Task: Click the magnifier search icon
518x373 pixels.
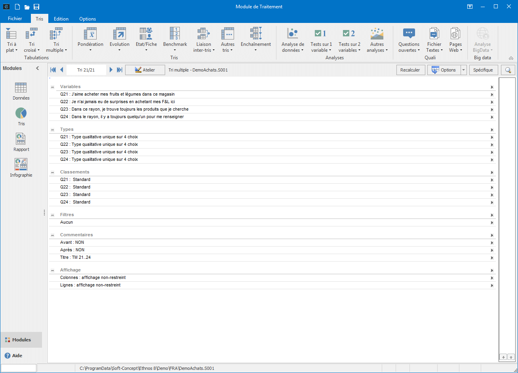Action: (507, 70)
